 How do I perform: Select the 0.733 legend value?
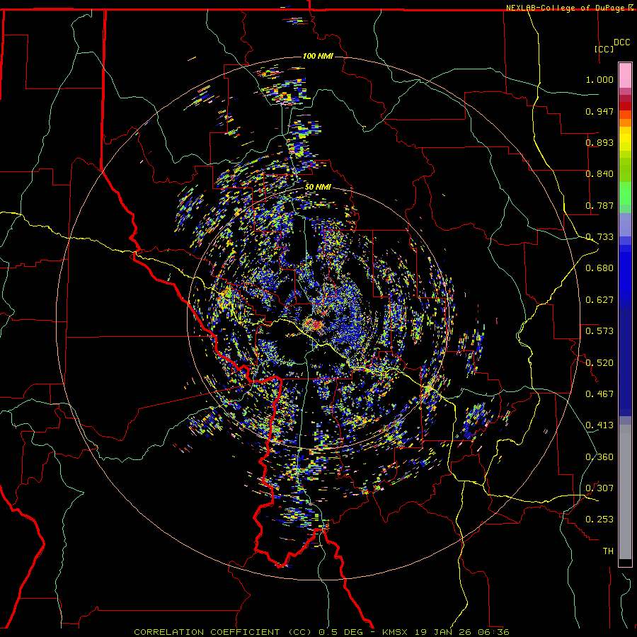pos(599,237)
